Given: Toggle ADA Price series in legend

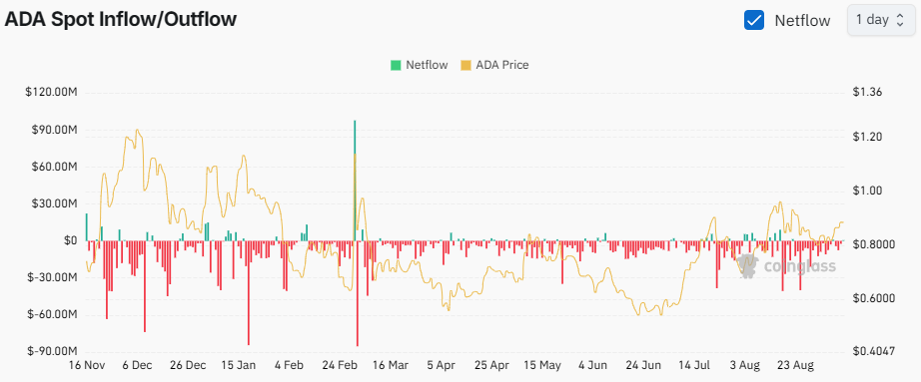Looking at the screenshot, I should (x=495, y=65).
